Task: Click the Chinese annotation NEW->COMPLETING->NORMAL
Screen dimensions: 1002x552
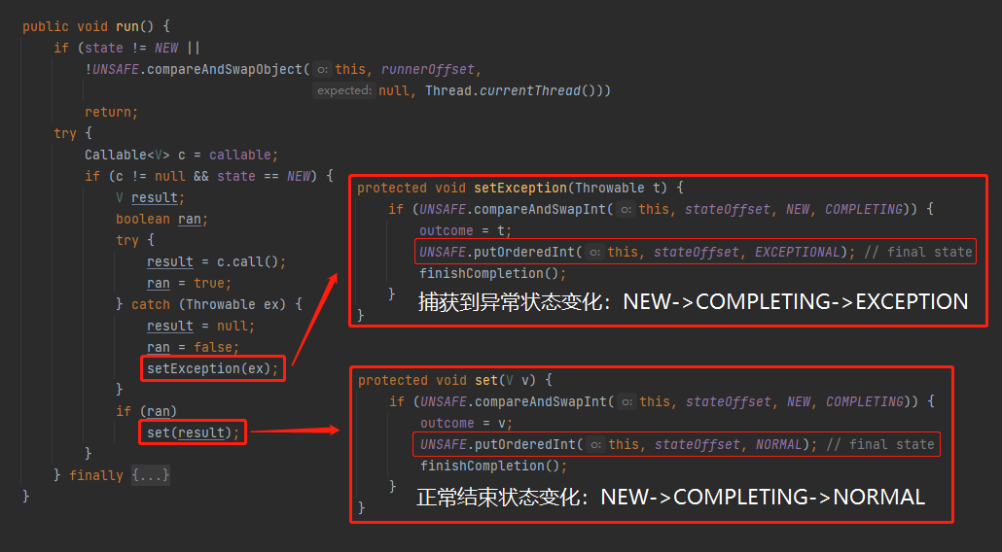Action: tap(670, 498)
